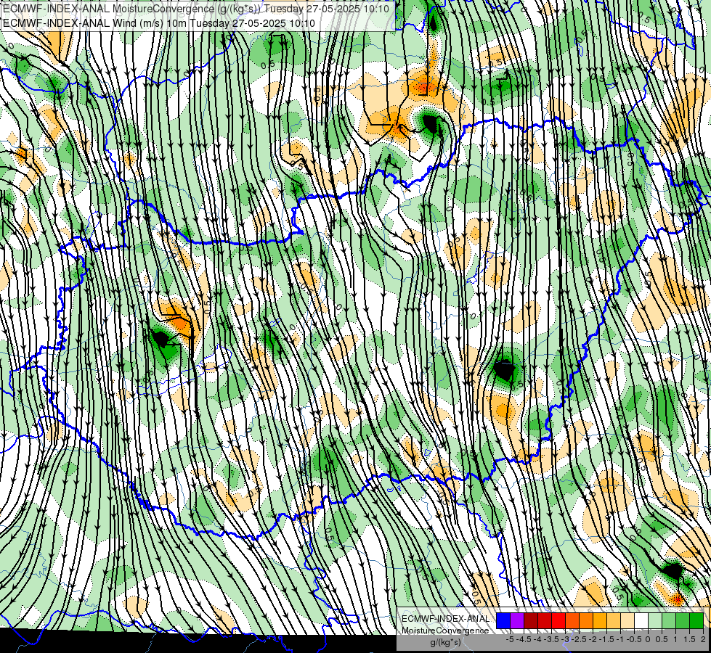Click the '1.5' legend tick label
Screen dimensions: 711x653
(690, 639)
